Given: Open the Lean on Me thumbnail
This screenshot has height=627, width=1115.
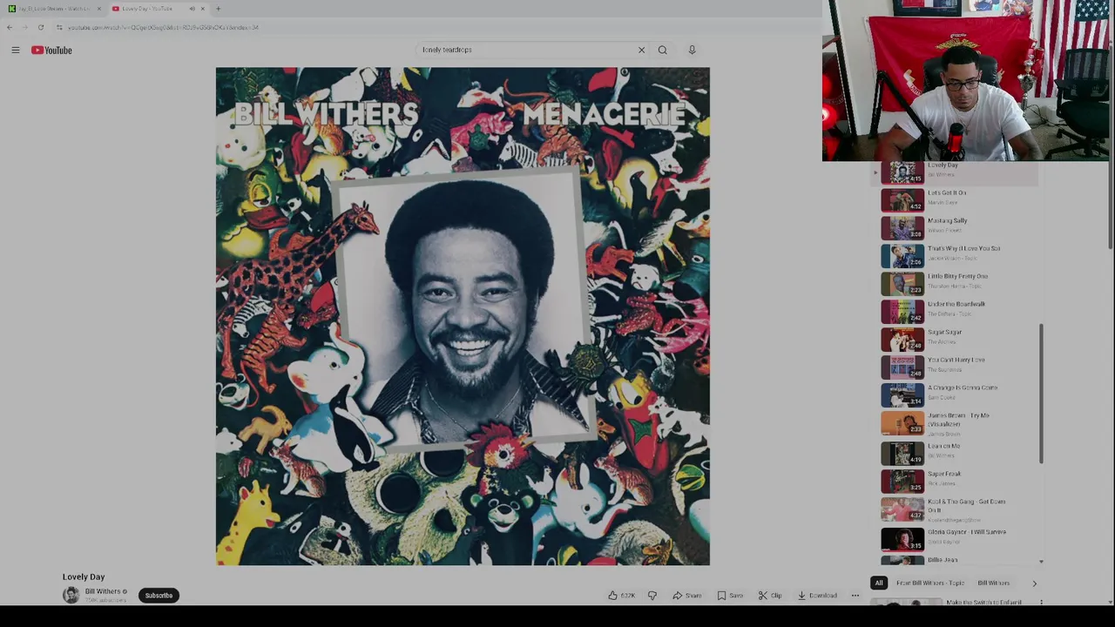Looking at the screenshot, I should pyautogui.click(x=902, y=453).
